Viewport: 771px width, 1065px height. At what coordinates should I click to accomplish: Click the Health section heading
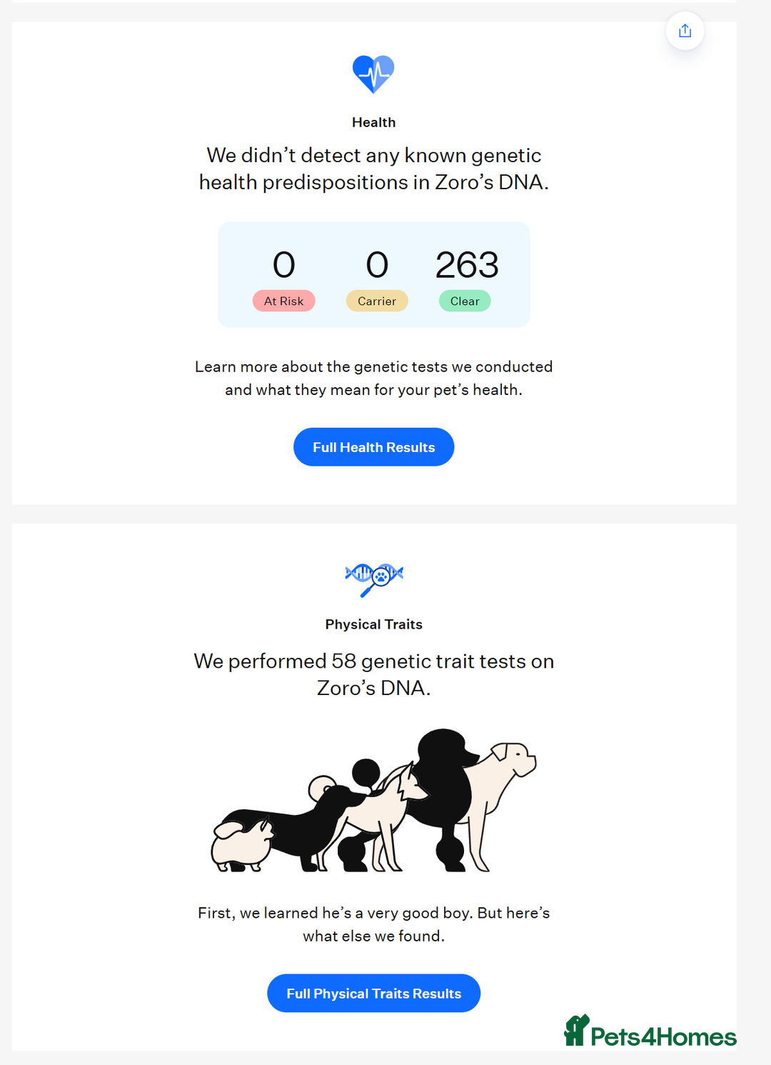click(373, 122)
